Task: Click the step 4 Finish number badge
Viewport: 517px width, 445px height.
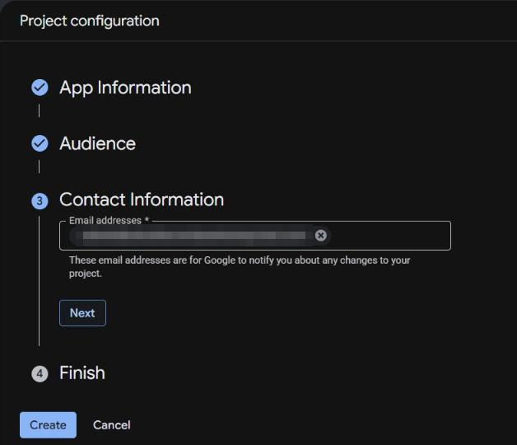Action: tap(40, 374)
